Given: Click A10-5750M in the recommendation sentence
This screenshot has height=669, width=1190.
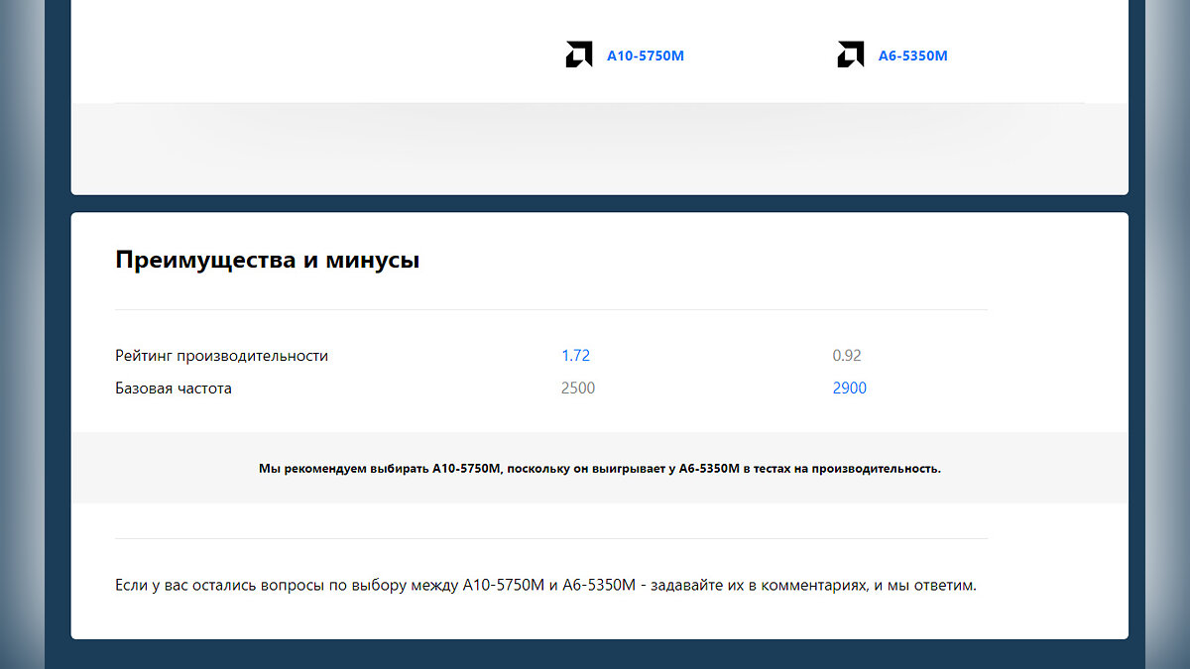Looking at the screenshot, I should (x=466, y=469).
